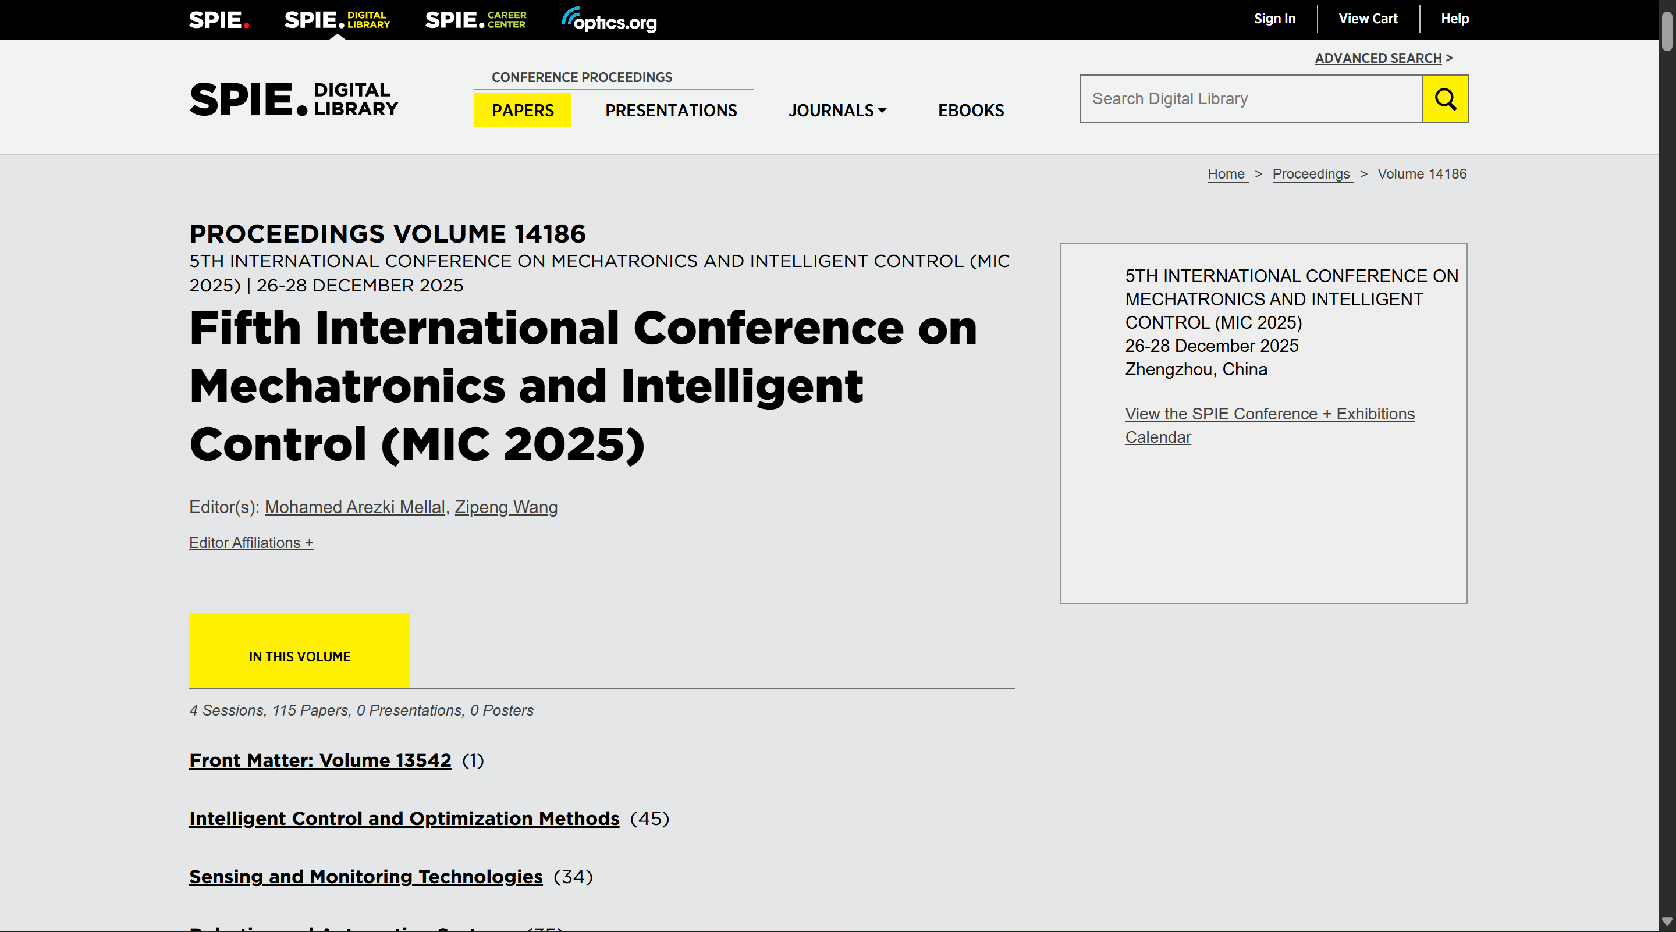Open Intelligent Control and Optimization Methods session

click(404, 818)
